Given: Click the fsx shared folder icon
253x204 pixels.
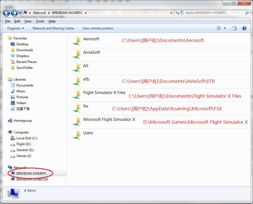Looking at the screenshot, I should pyautogui.click(x=77, y=108).
